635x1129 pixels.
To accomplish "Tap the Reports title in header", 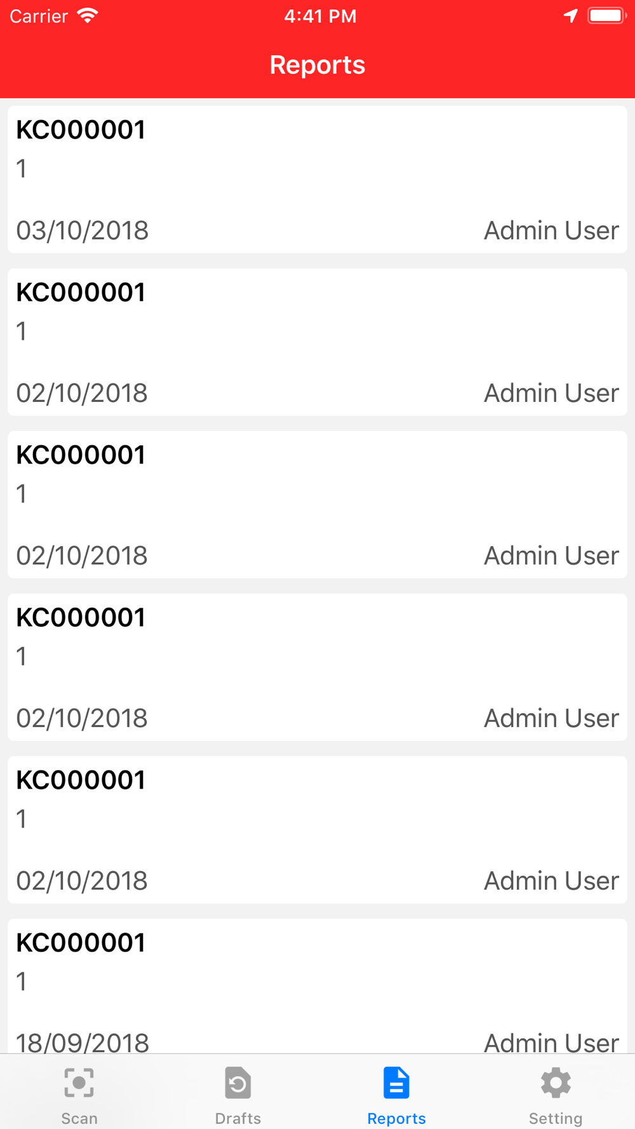I will click(317, 65).
